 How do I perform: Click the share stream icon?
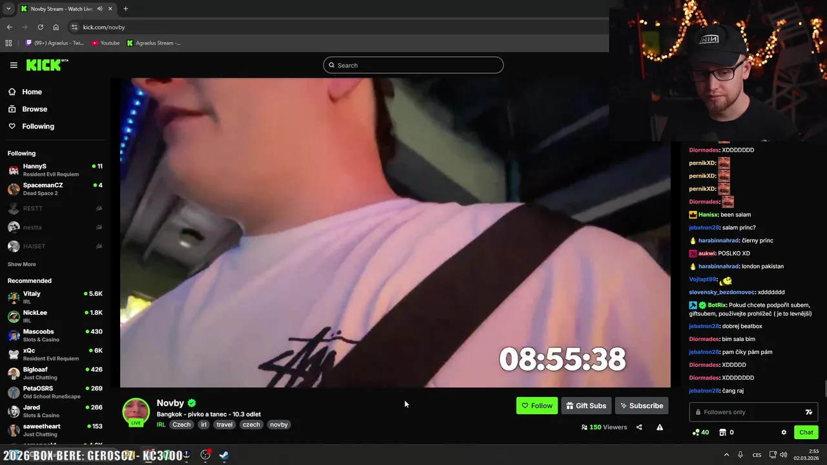click(639, 427)
